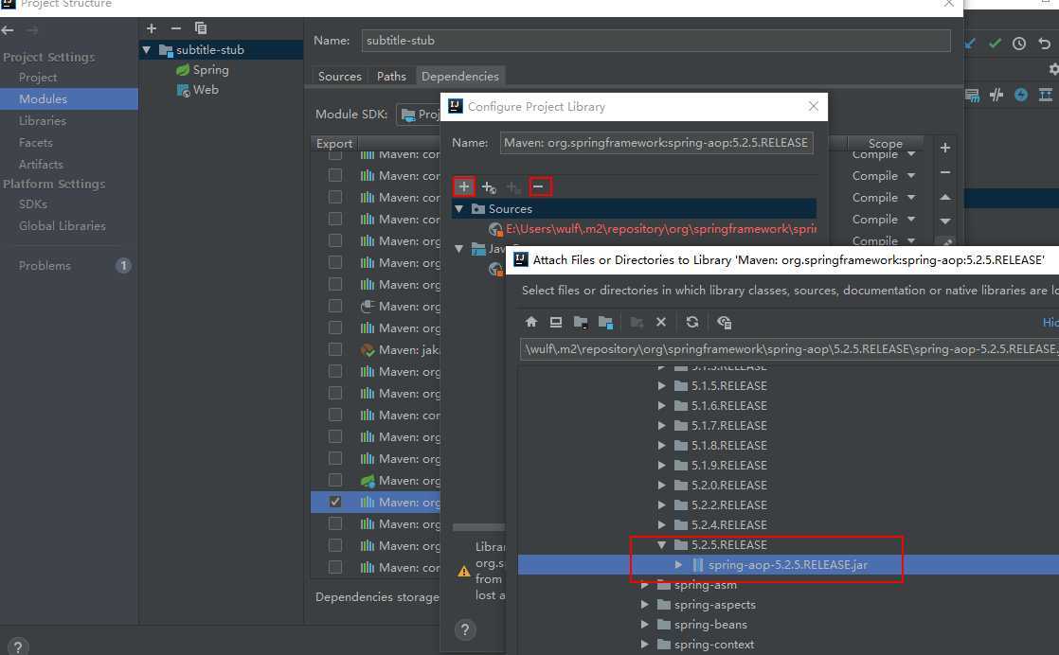Screen dimensions: 1059x655
Task: Click the file path field in the file chooser
Action: [x=789, y=348]
